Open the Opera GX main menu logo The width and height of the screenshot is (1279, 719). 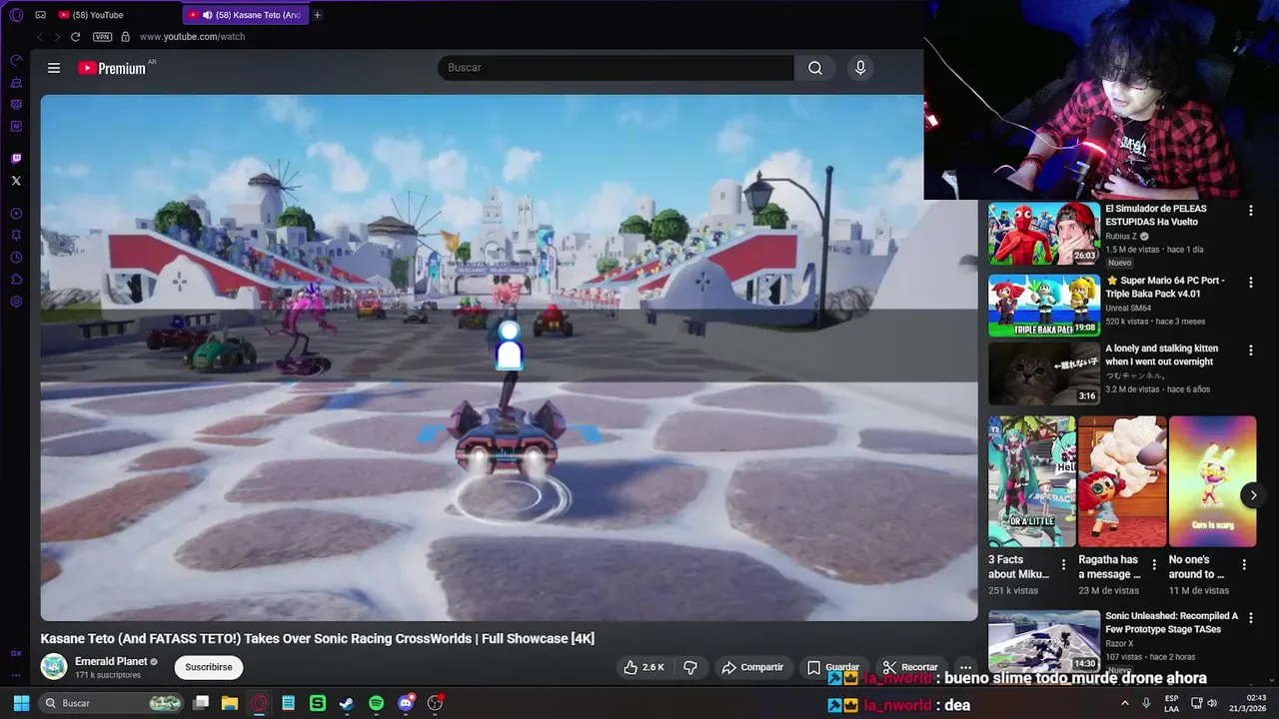pyautogui.click(x=16, y=15)
